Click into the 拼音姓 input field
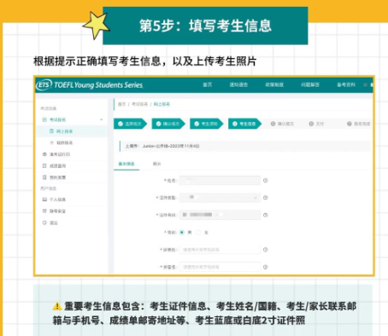The width and height of the screenshot is (388, 336). pos(220,250)
